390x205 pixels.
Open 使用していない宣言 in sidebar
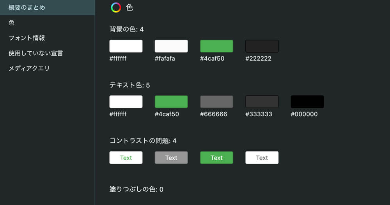(36, 53)
